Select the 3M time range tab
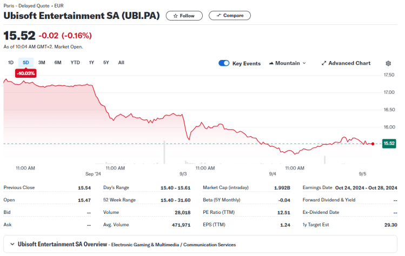 tap(42, 63)
